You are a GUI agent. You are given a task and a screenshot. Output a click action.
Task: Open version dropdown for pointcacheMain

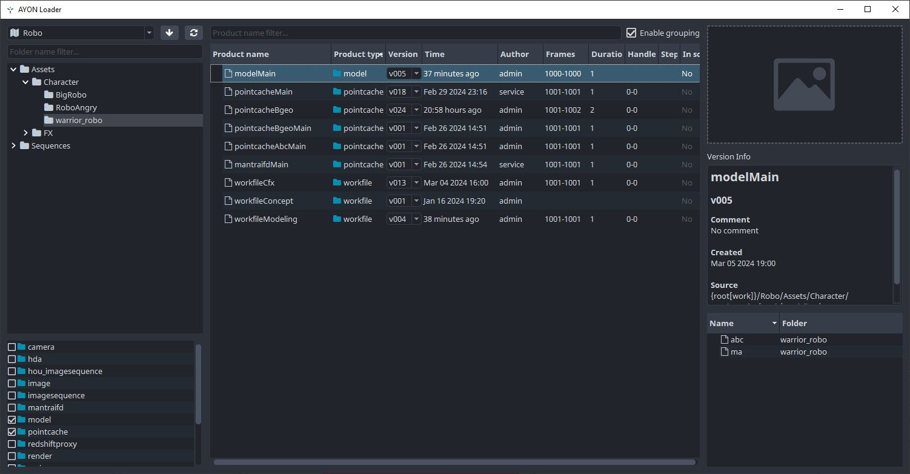416,92
